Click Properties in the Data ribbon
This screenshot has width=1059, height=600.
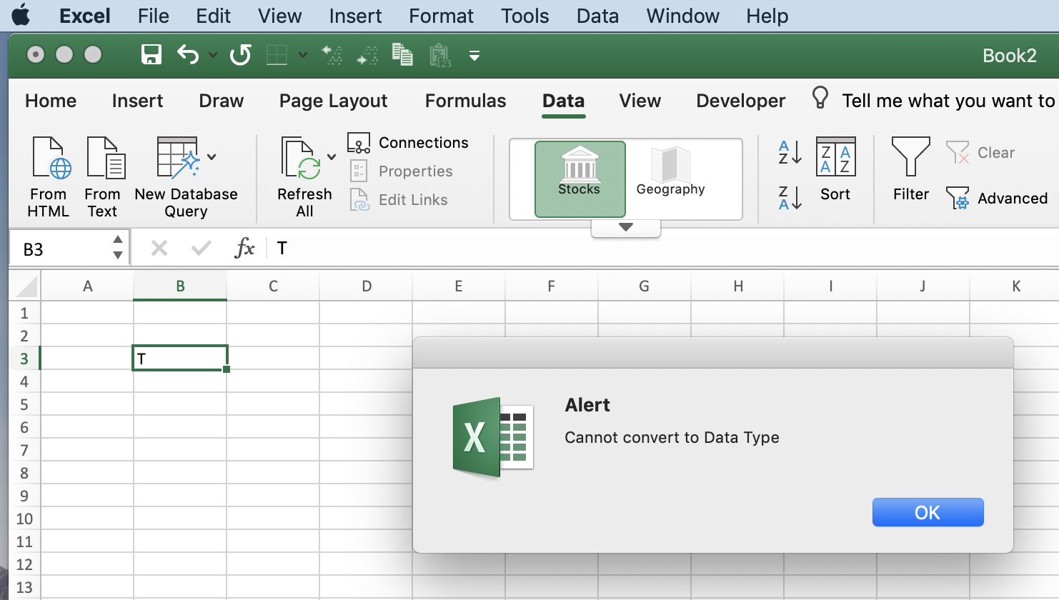click(x=401, y=171)
